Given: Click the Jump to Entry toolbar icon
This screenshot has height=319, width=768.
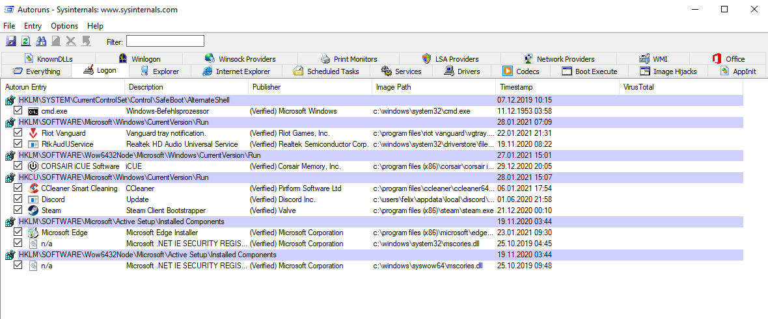Looking at the screenshot, I should [86, 41].
